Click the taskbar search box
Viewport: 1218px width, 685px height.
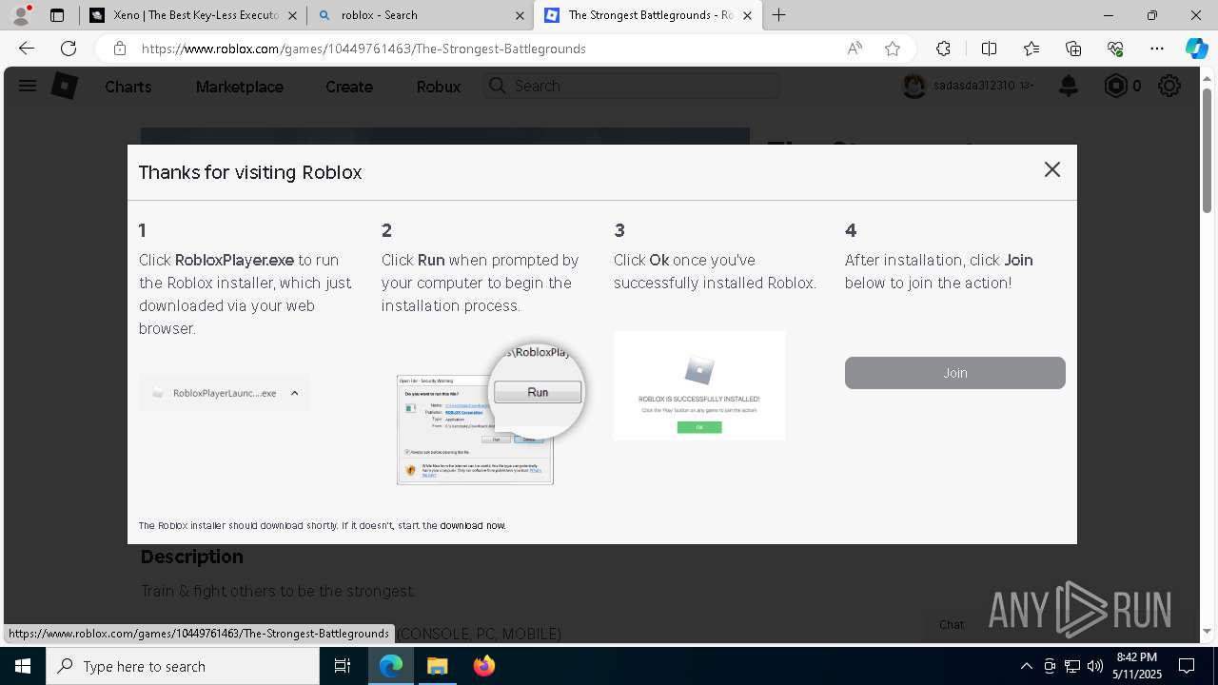pos(183,666)
